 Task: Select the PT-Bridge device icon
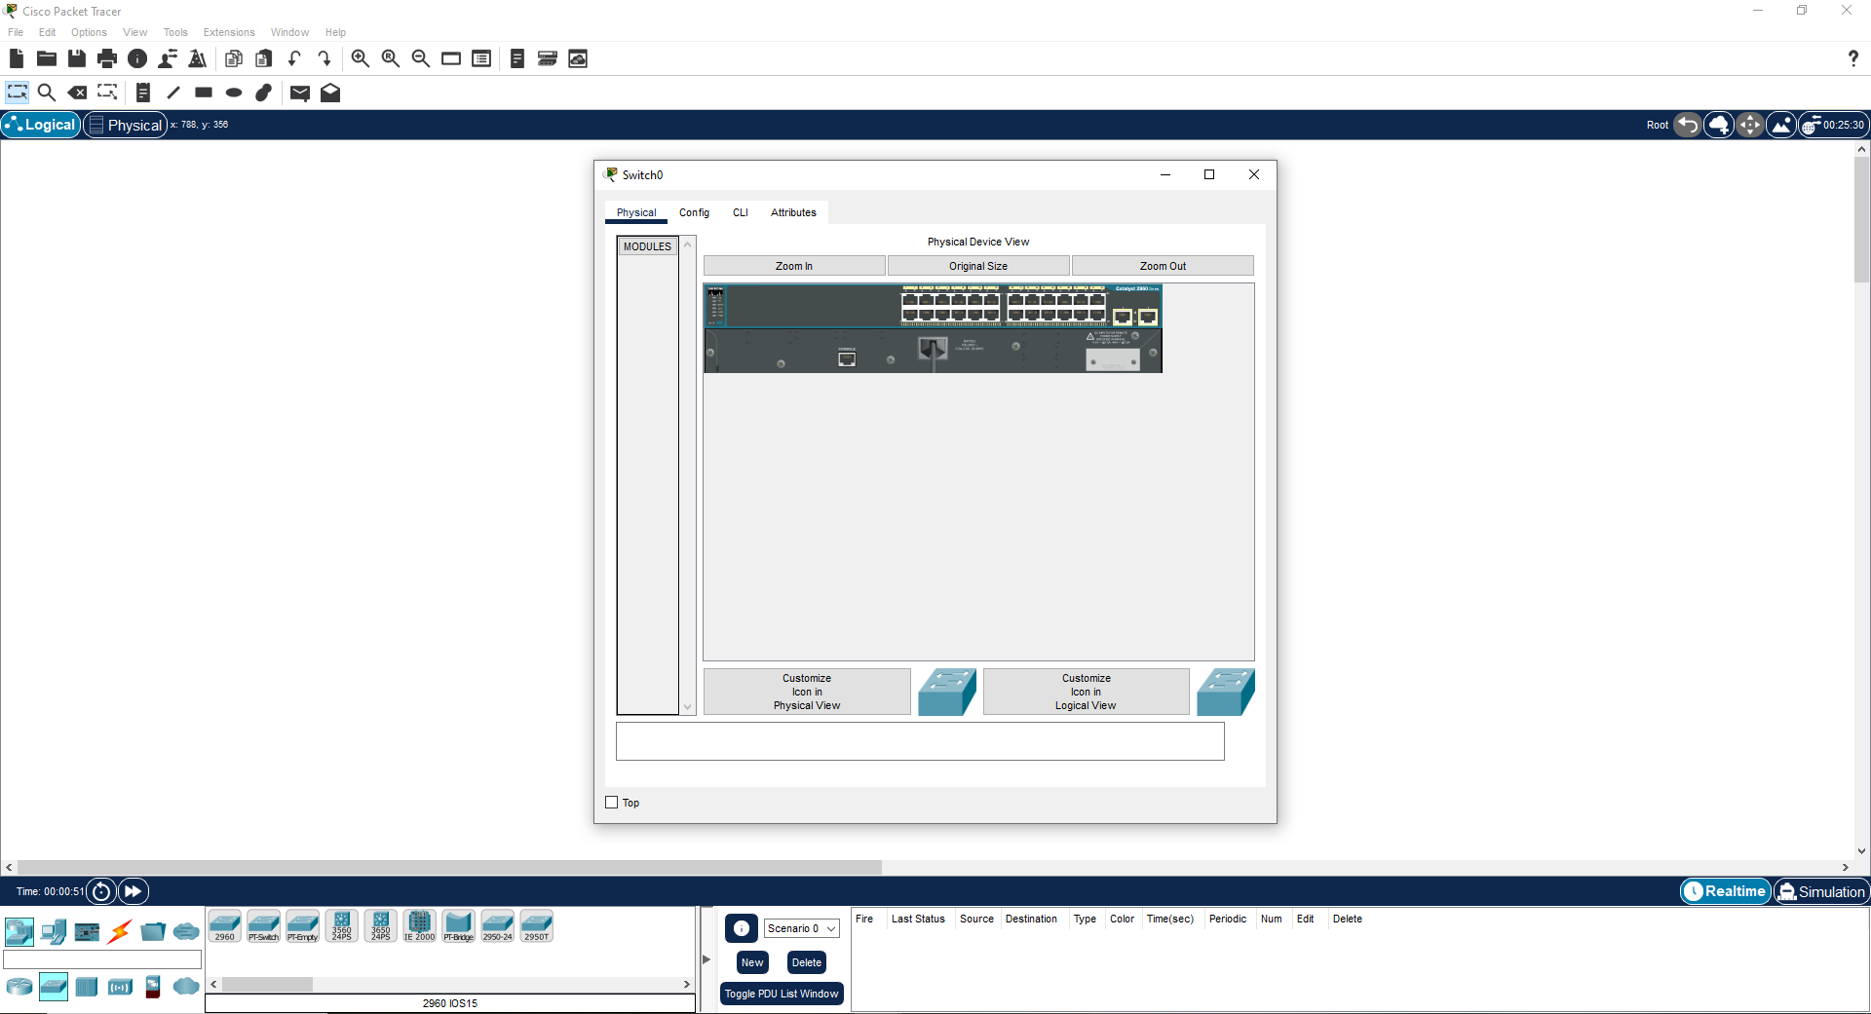click(458, 925)
